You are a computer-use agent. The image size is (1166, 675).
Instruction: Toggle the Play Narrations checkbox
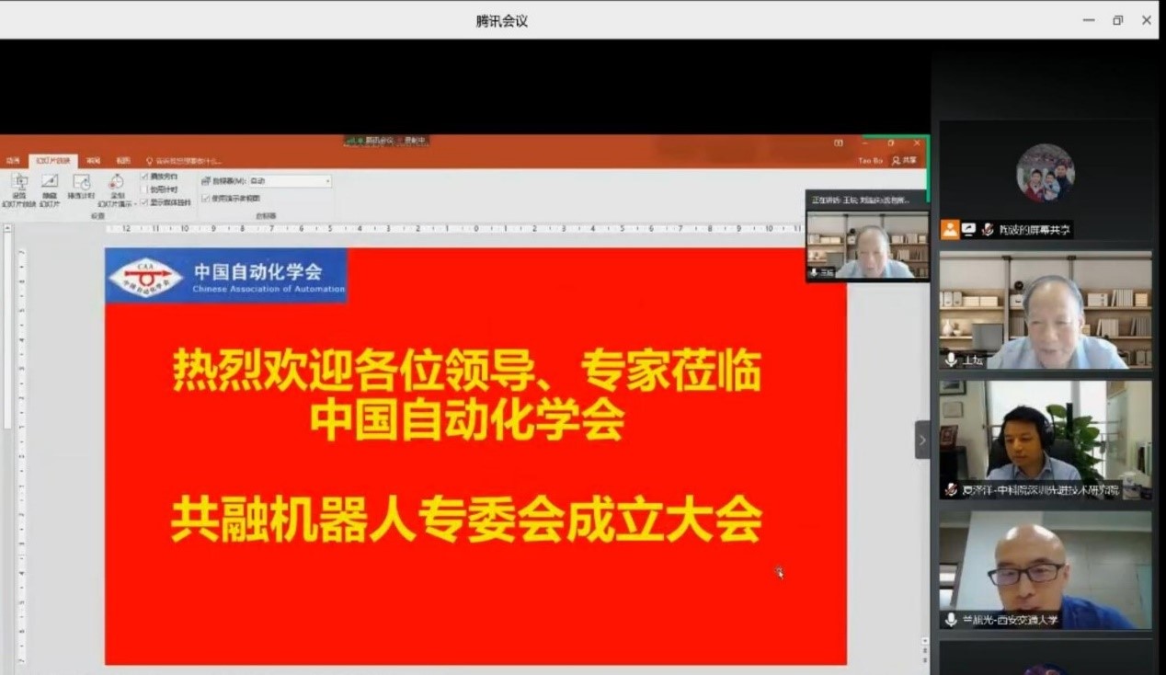[x=144, y=176]
